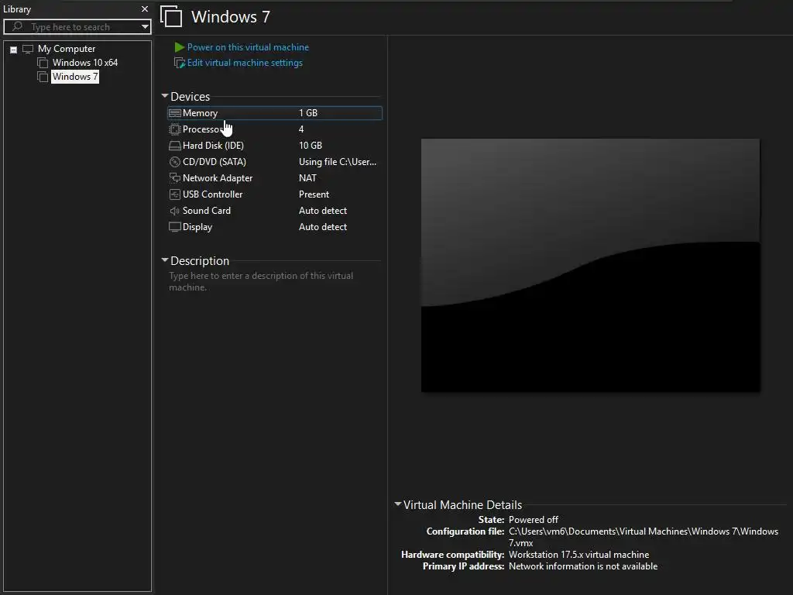Click the Edit settings wrench icon
Viewport: 793px width, 595px height.
click(x=180, y=63)
